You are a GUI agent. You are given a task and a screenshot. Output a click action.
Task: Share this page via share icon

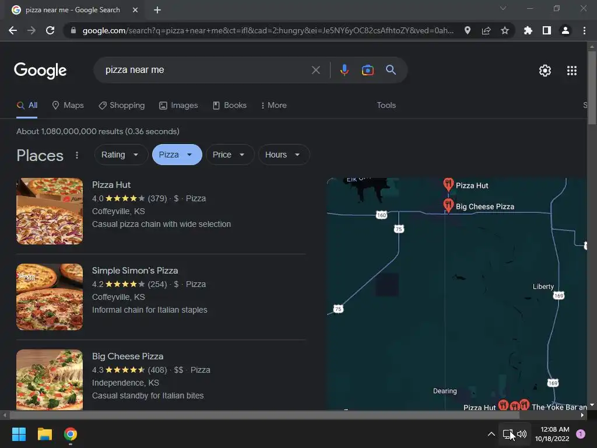[x=486, y=30]
